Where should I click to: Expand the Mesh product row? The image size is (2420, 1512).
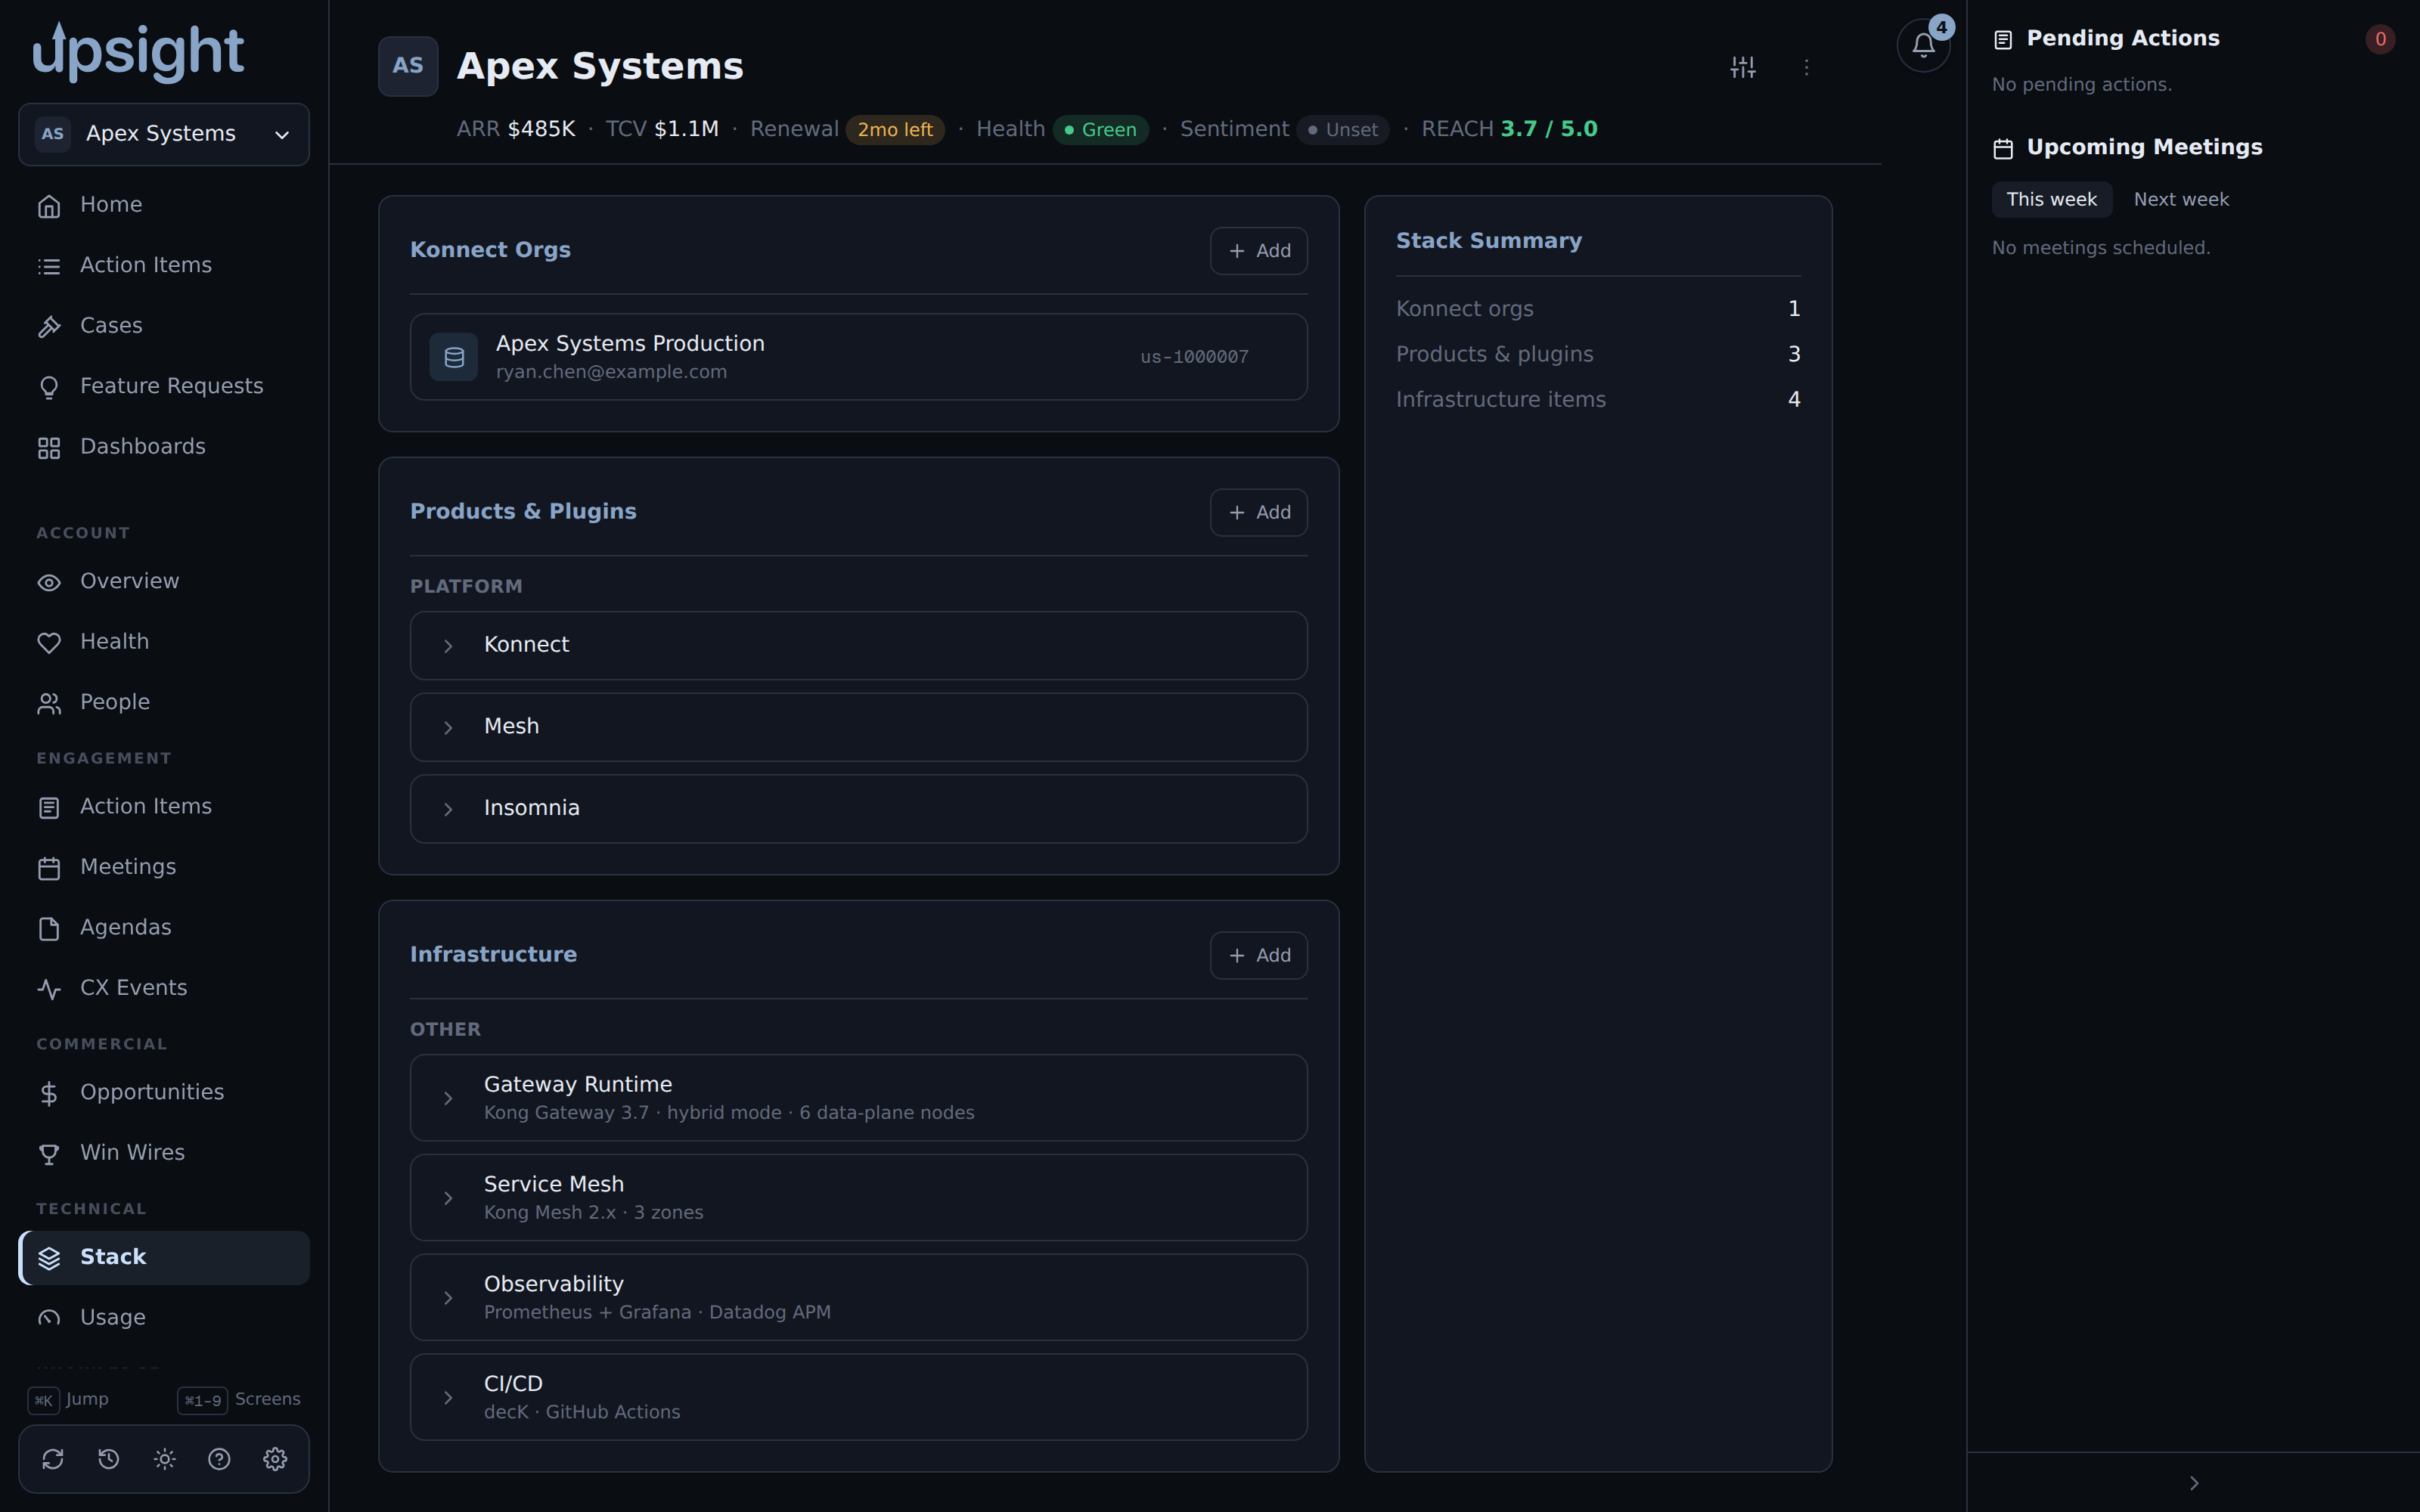pyautogui.click(x=858, y=727)
